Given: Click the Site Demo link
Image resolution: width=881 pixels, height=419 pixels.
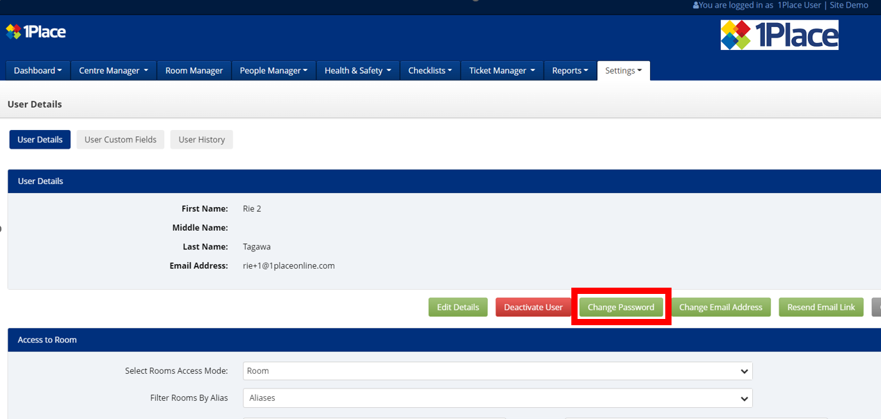Looking at the screenshot, I should pos(849,5).
